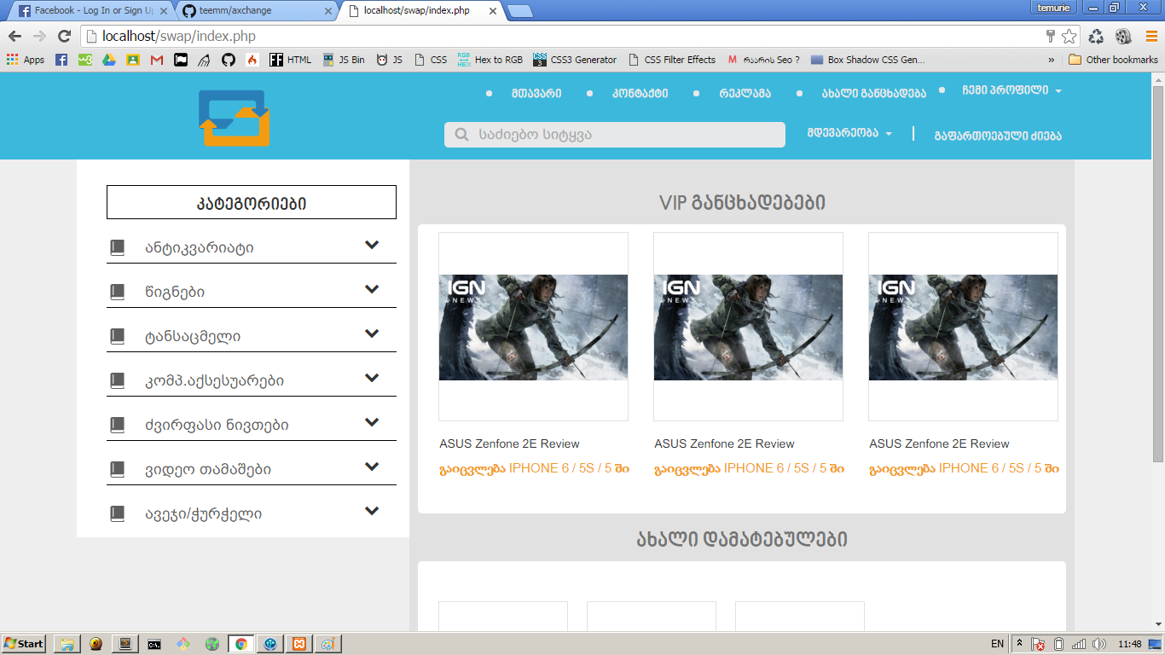Switch to the teemm/axchange GitHub tab
Screen dimensions: 1165x655
(256, 11)
